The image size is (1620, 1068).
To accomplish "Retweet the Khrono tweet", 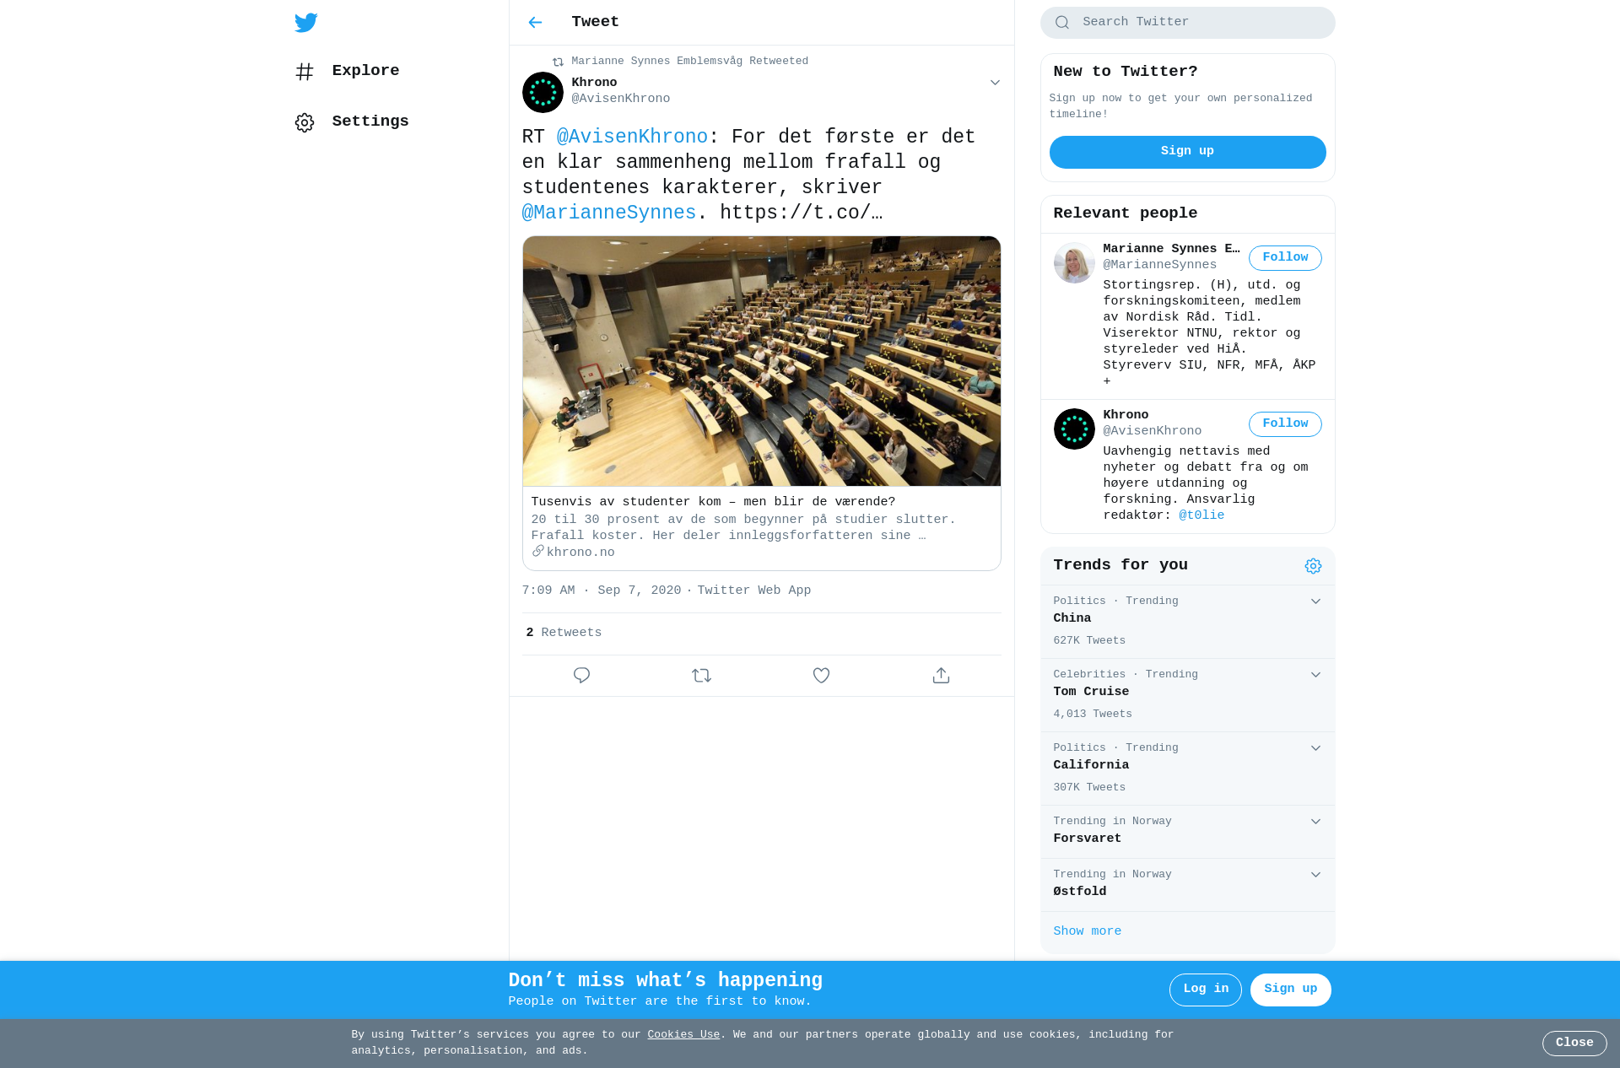I will (x=701, y=676).
